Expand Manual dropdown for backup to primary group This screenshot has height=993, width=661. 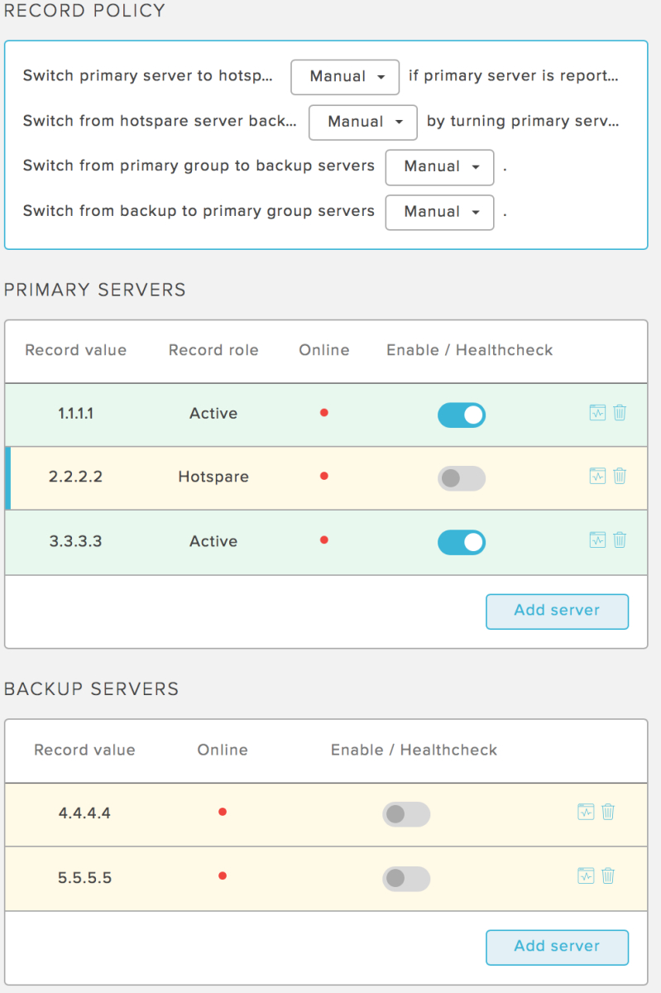click(x=440, y=212)
